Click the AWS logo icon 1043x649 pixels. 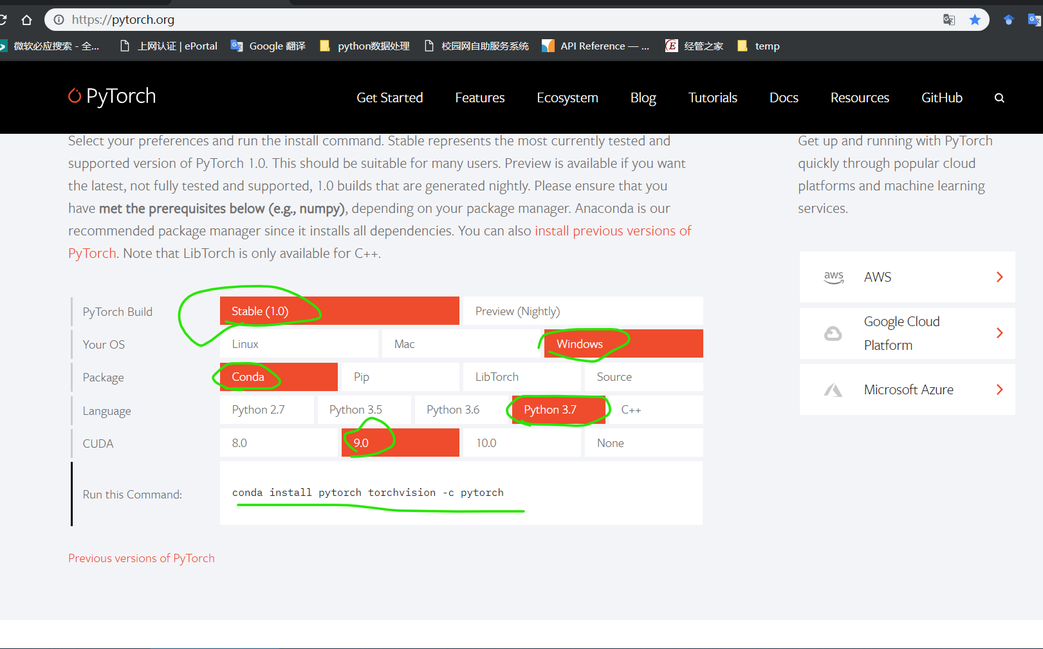click(834, 277)
